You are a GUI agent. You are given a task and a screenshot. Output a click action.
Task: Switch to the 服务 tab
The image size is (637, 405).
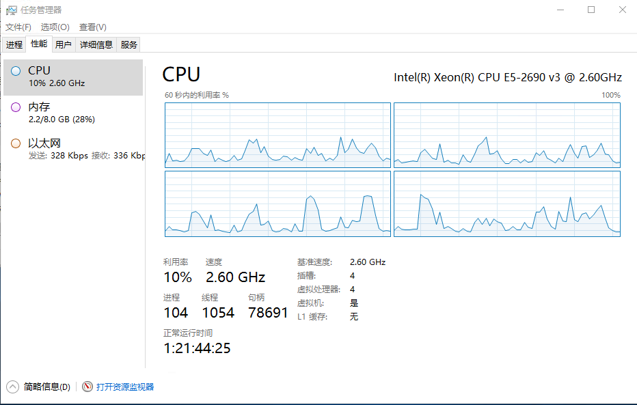click(128, 45)
